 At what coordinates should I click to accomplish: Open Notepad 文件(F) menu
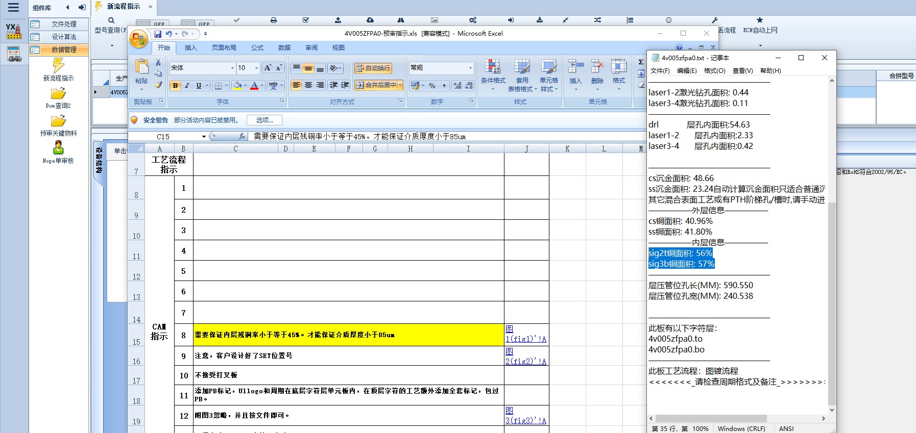click(x=660, y=71)
